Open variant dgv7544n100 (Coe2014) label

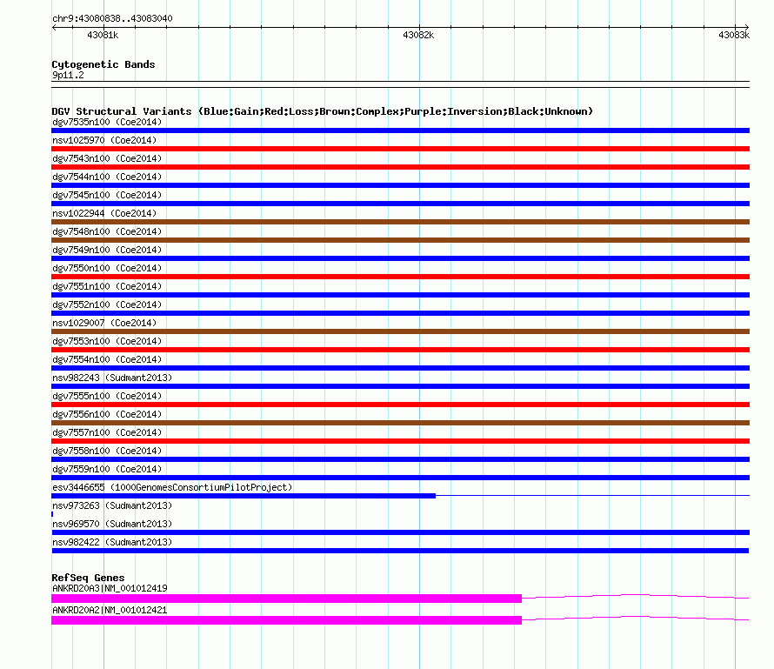(107, 177)
